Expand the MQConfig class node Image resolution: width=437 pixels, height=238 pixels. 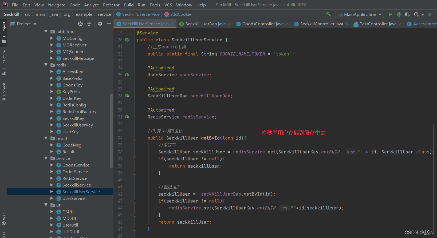coord(52,38)
